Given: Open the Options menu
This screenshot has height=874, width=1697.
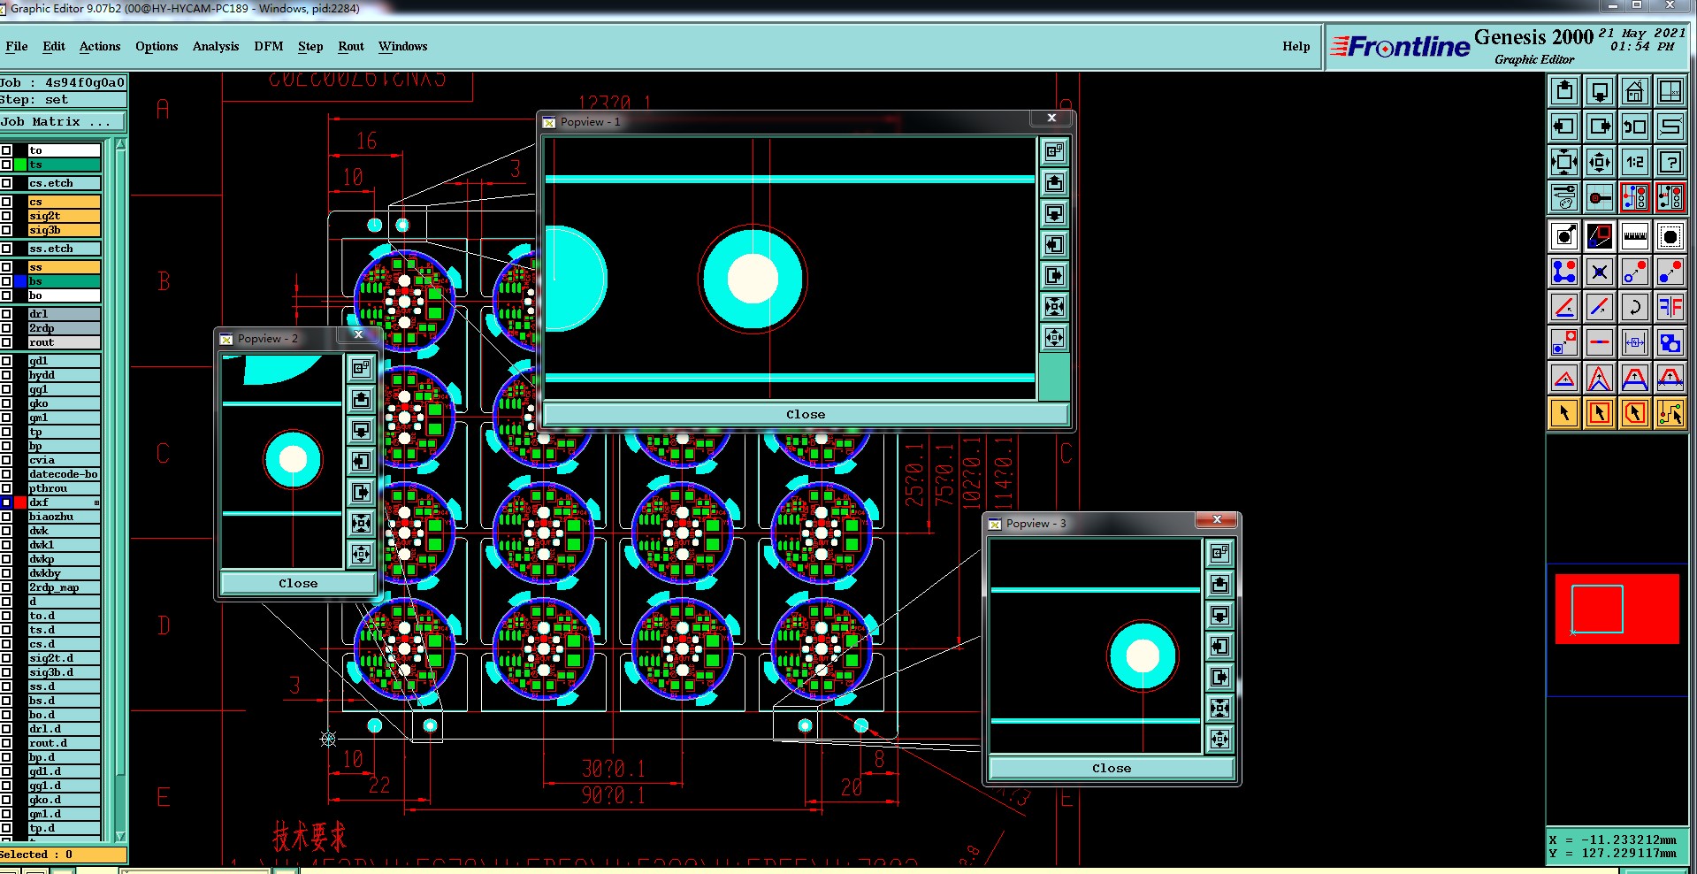Looking at the screenshot, I should 157,46.
